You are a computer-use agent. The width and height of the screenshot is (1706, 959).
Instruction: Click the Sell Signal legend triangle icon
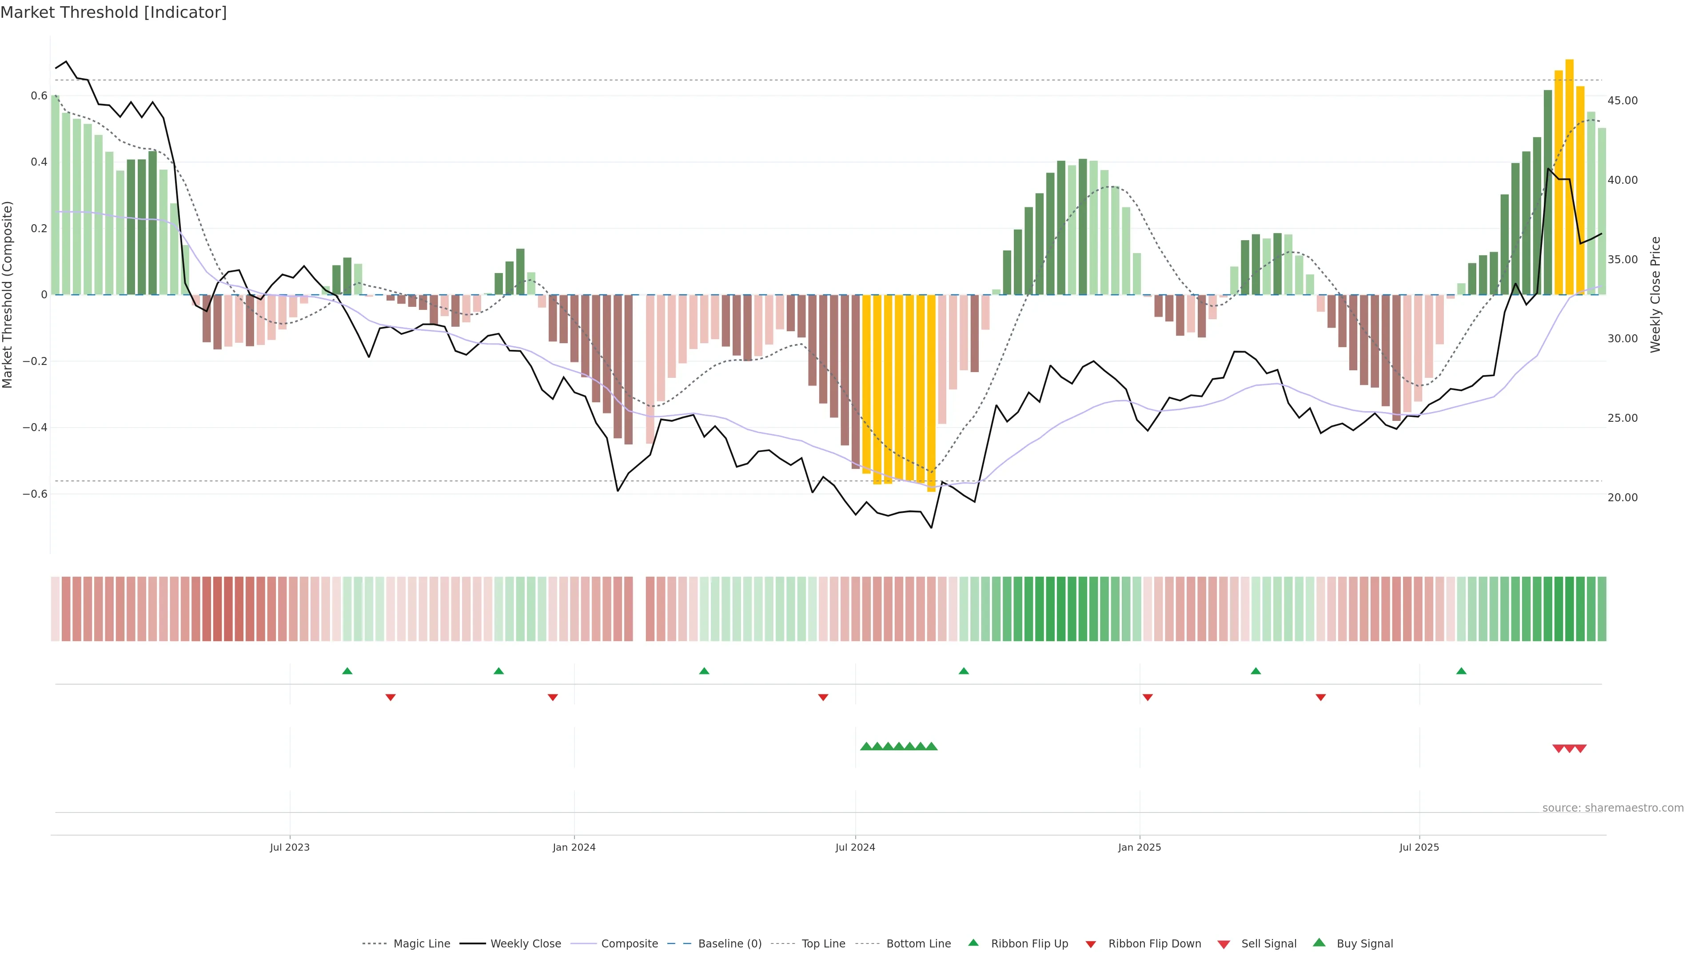(1223, 944)
